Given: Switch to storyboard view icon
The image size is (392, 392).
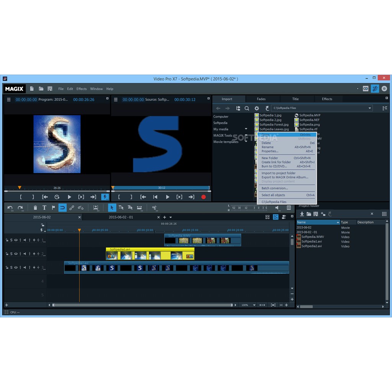Looking at the screenshot, I should (x=267, y=217).
